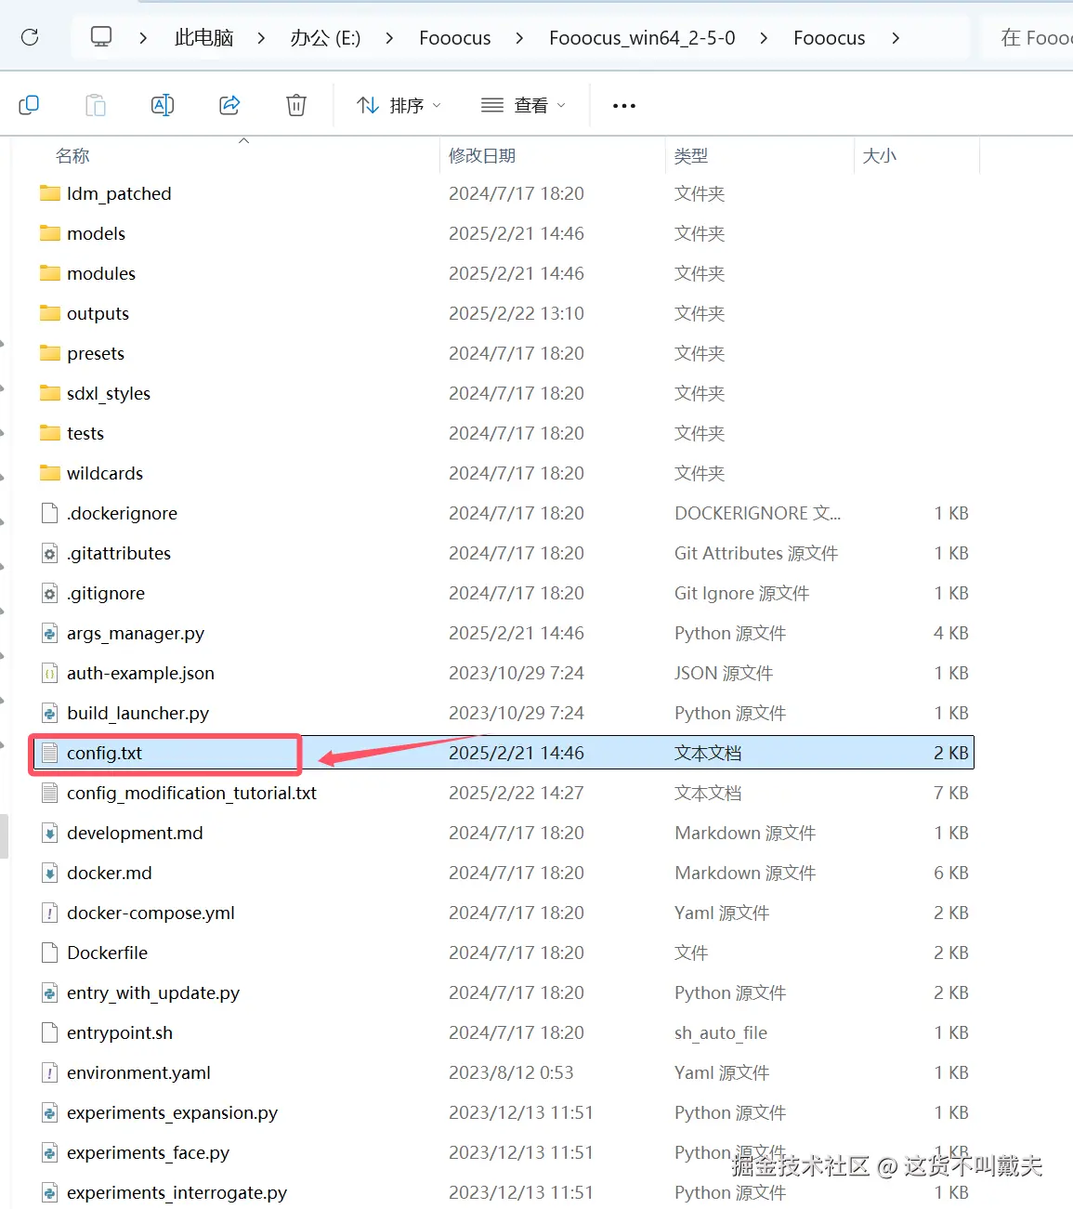Click the .gitattributes gear file icon
This screenshot has height=1209, width=1073.
point(50,553)
